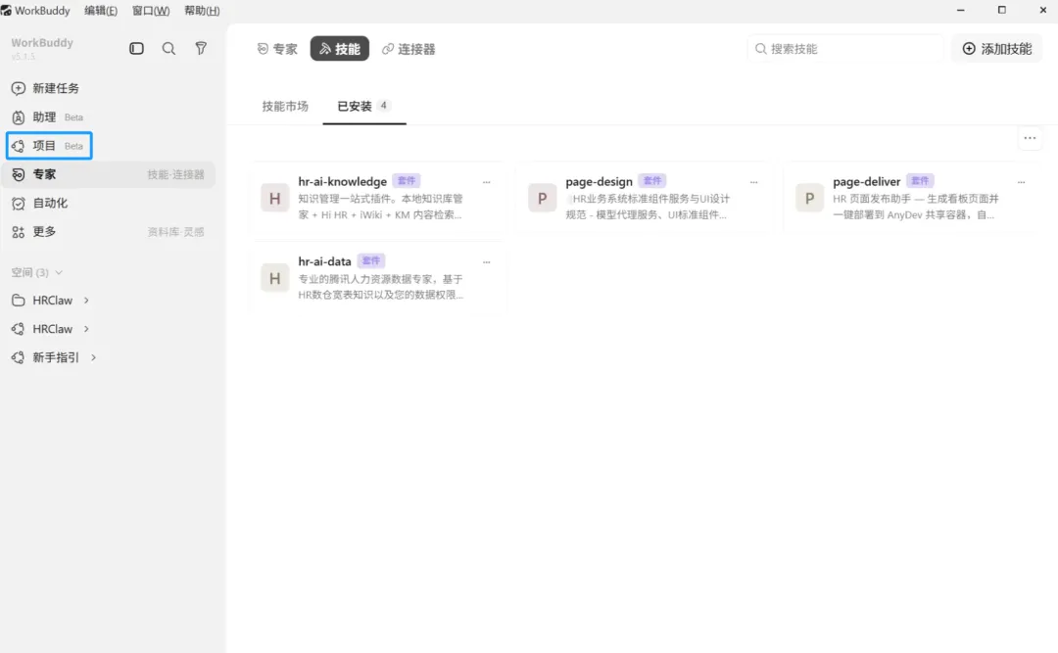The width and height of the screenshot is (1058, 653).
Task: Open the page-design skill title
Action: pos(600,181)
